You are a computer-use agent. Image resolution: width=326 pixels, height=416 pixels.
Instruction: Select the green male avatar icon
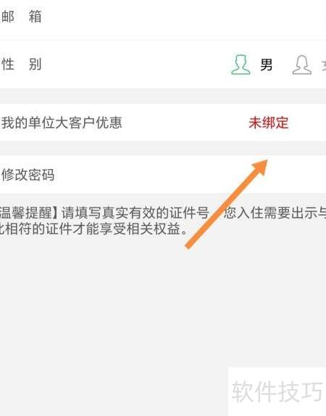coord(241,65)
